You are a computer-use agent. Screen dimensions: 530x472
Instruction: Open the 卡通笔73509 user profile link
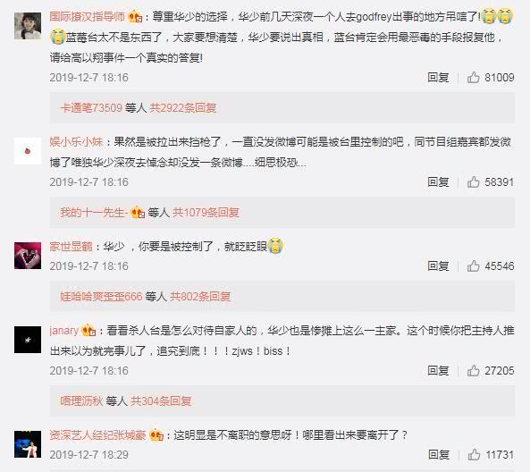91,108
